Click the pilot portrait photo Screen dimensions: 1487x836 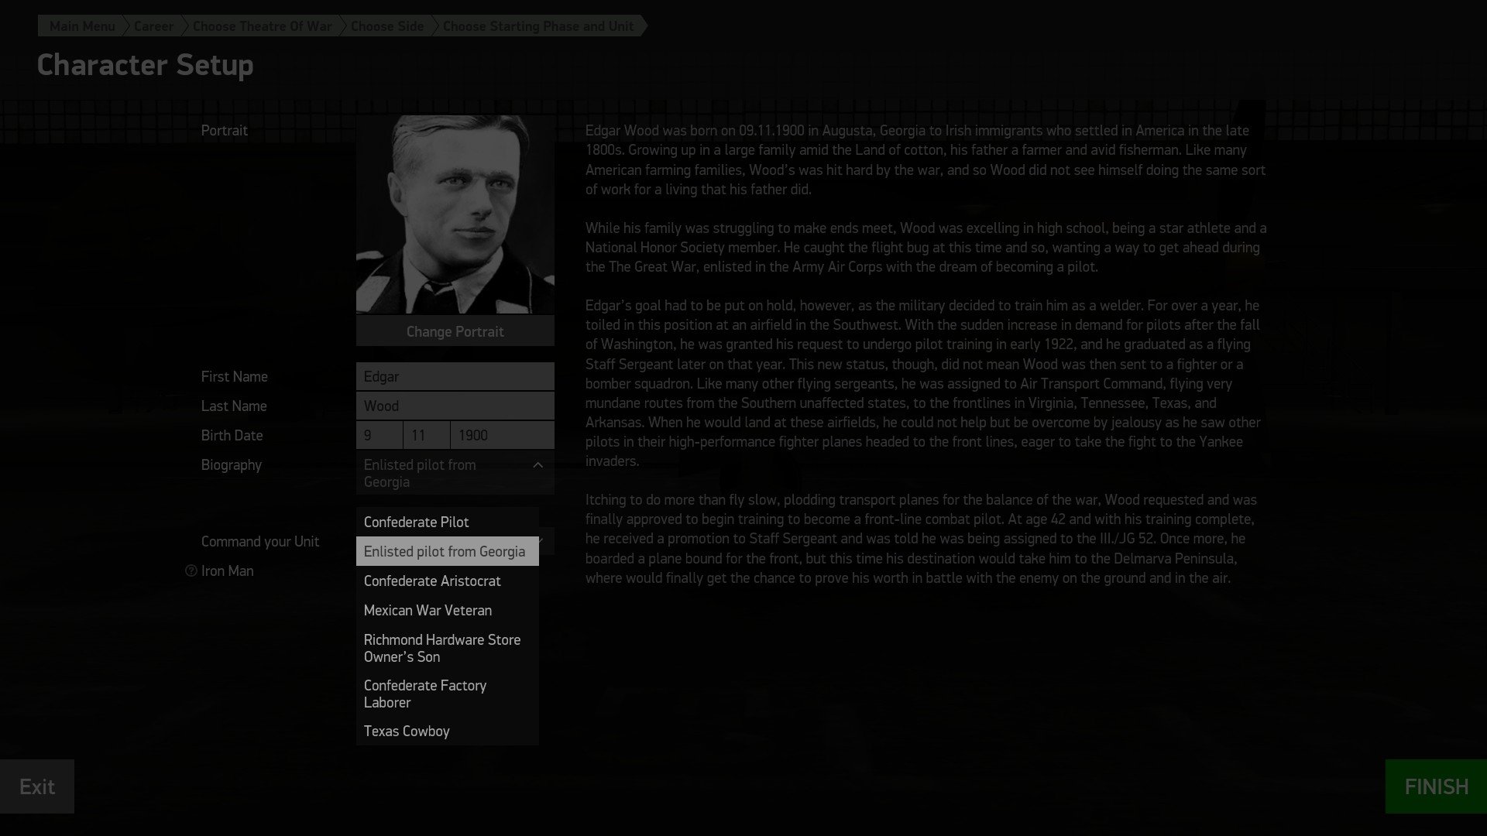coord(455,214)
